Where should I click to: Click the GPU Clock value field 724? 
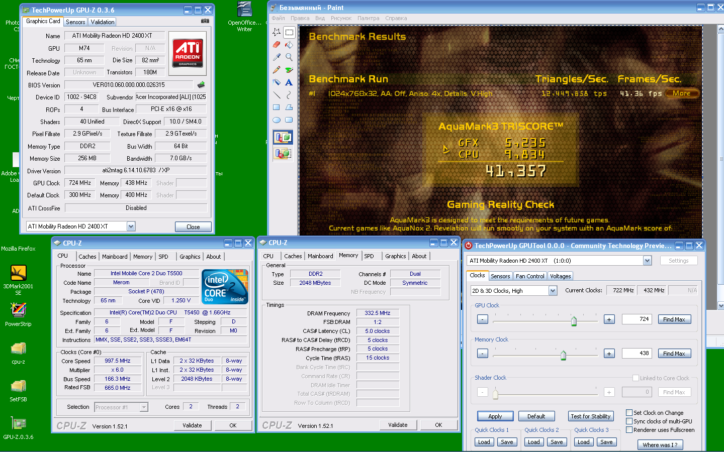point(637,319)
